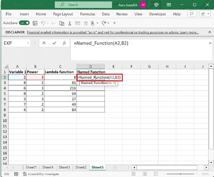The width and height of the screenshot is (214, 177).
Task: Click cell C4 containing 216
Action: pyautogui.click(x=60, y=88)
